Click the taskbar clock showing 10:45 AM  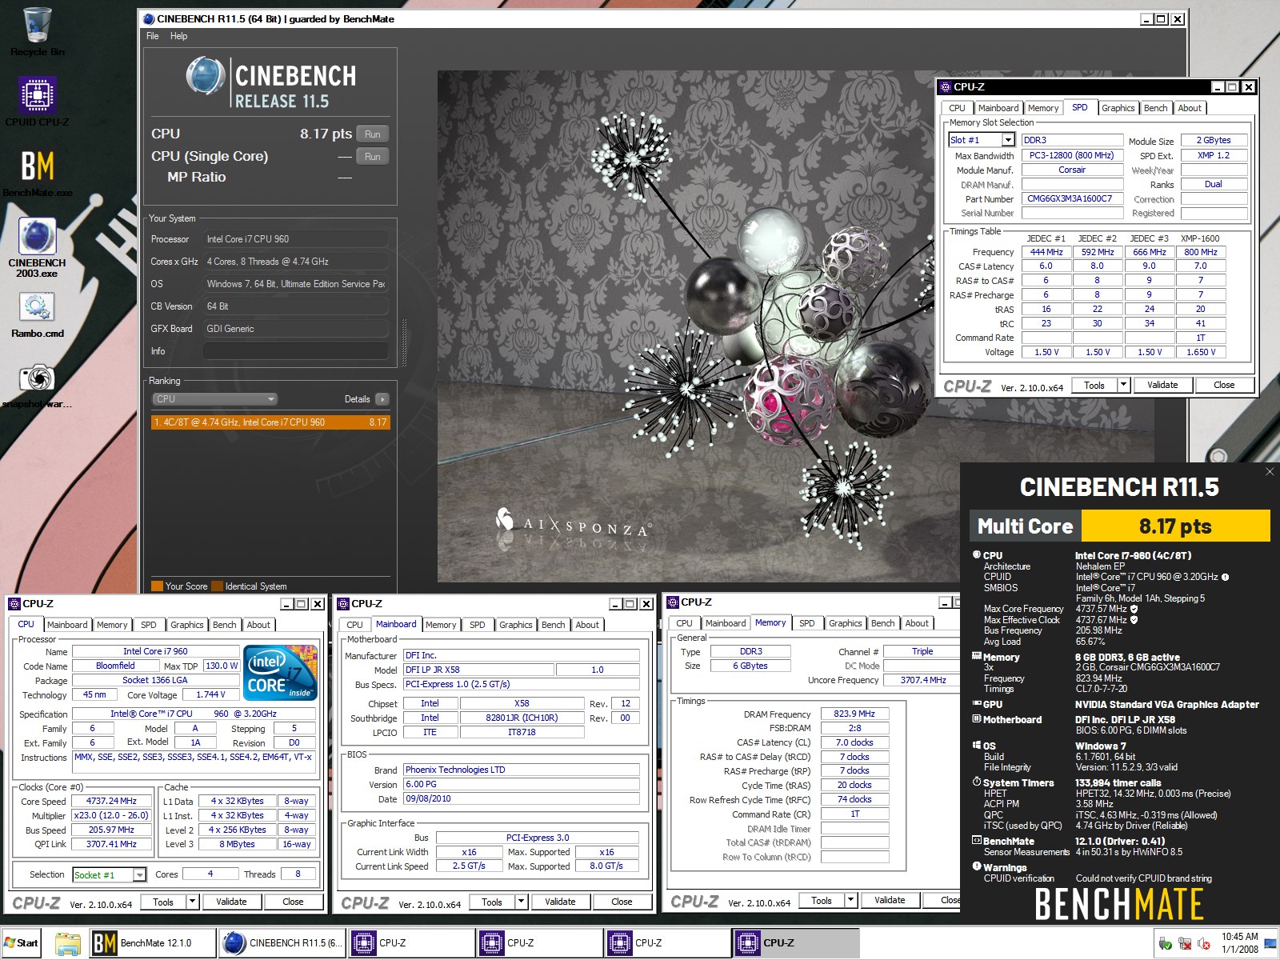click(1239, 943)
